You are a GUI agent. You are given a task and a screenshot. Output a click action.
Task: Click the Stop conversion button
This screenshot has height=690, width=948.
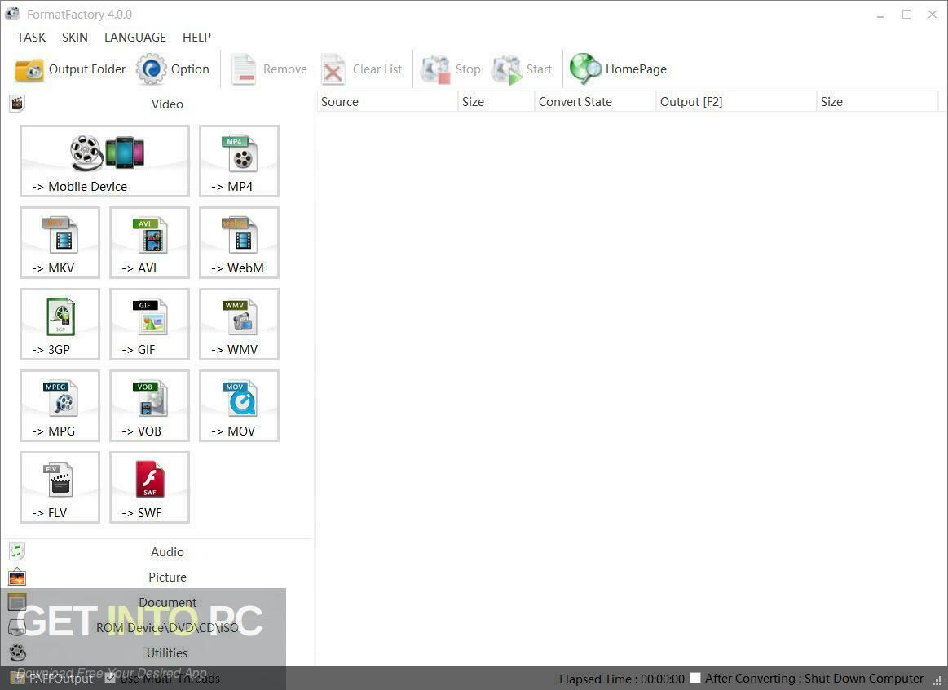pos(451,69)
